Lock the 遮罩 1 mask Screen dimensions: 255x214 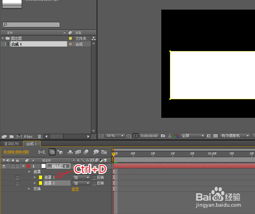[17, 177]
